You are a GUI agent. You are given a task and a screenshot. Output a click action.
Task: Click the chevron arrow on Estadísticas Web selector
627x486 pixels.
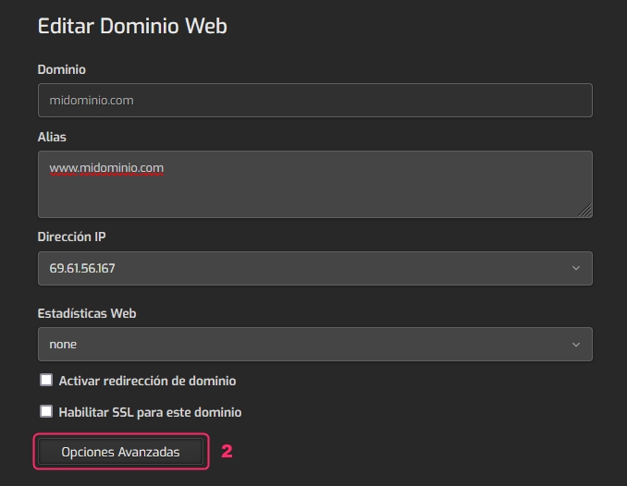[576, 345]
